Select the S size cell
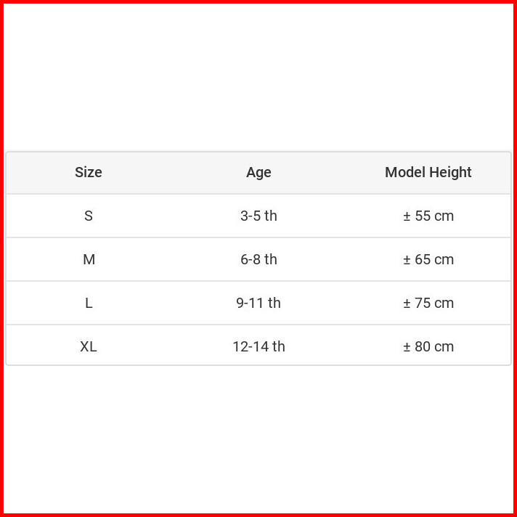The width and height of the screenshot is (517, 517). click(x=89, y=216)
